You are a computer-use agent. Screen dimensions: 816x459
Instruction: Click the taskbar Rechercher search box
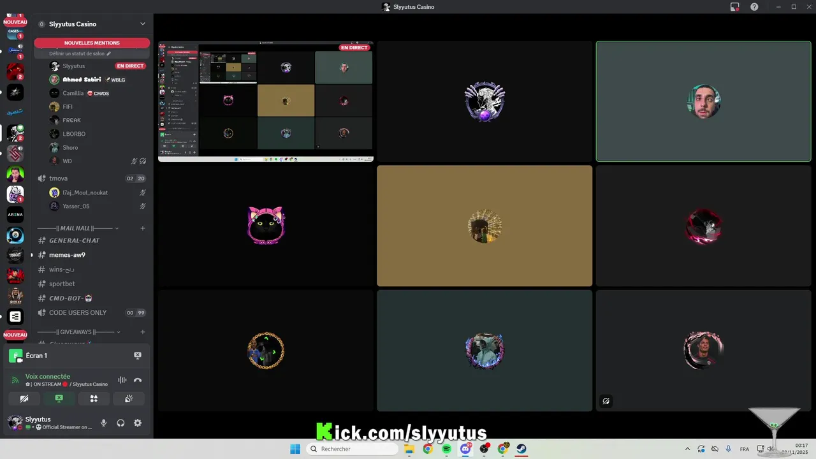353,449
